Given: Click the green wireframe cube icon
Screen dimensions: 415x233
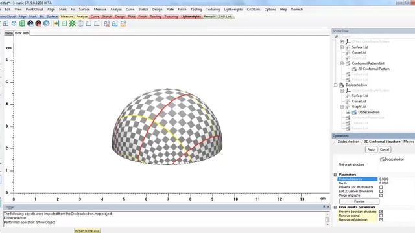Looking at the screenshot, I should (22, 23).
